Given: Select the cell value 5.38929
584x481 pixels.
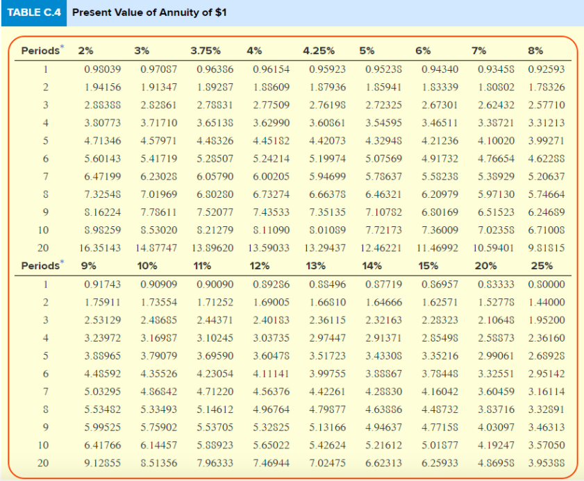Looking at the screenshot, I should tap(496, 176).
